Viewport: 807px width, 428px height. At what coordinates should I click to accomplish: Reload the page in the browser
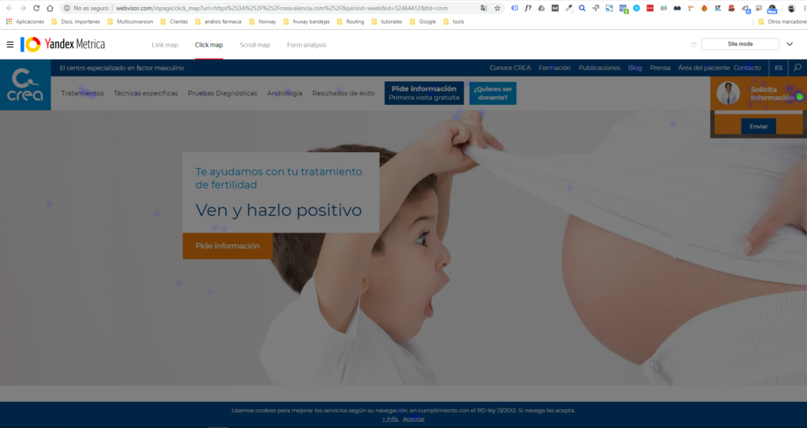pyautogui.click(x=36, y=8)
